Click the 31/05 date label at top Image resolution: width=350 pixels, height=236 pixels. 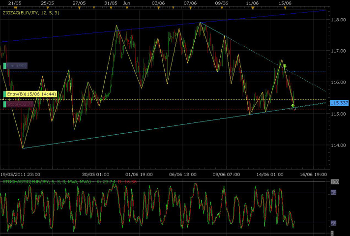[x=111, y=3]
